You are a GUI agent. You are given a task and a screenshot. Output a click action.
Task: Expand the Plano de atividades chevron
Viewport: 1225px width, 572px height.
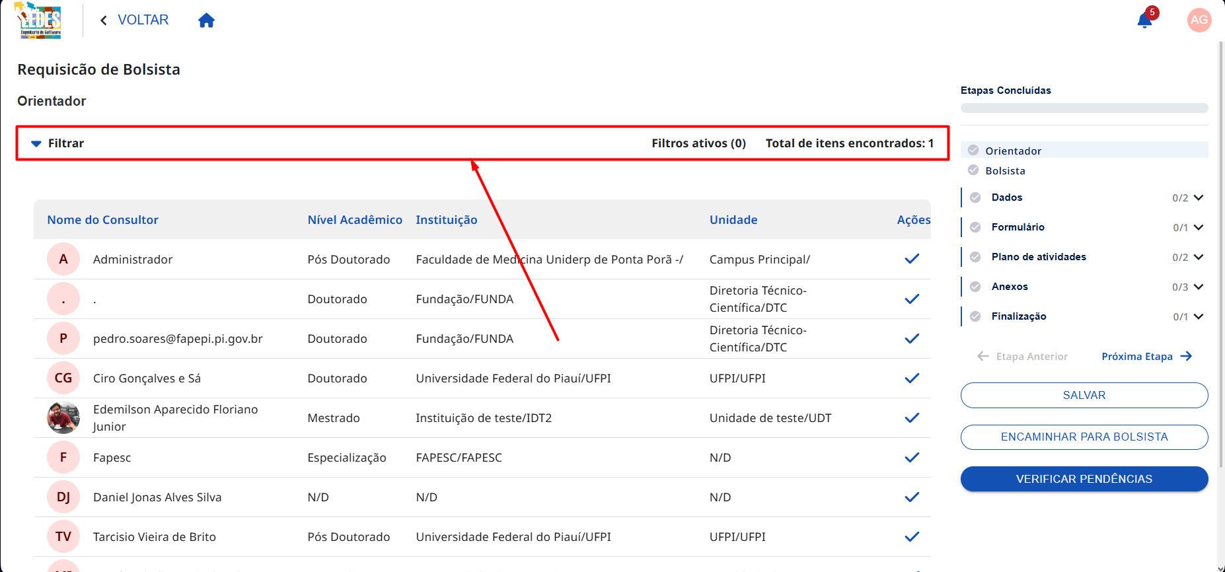coord(1199,257)
